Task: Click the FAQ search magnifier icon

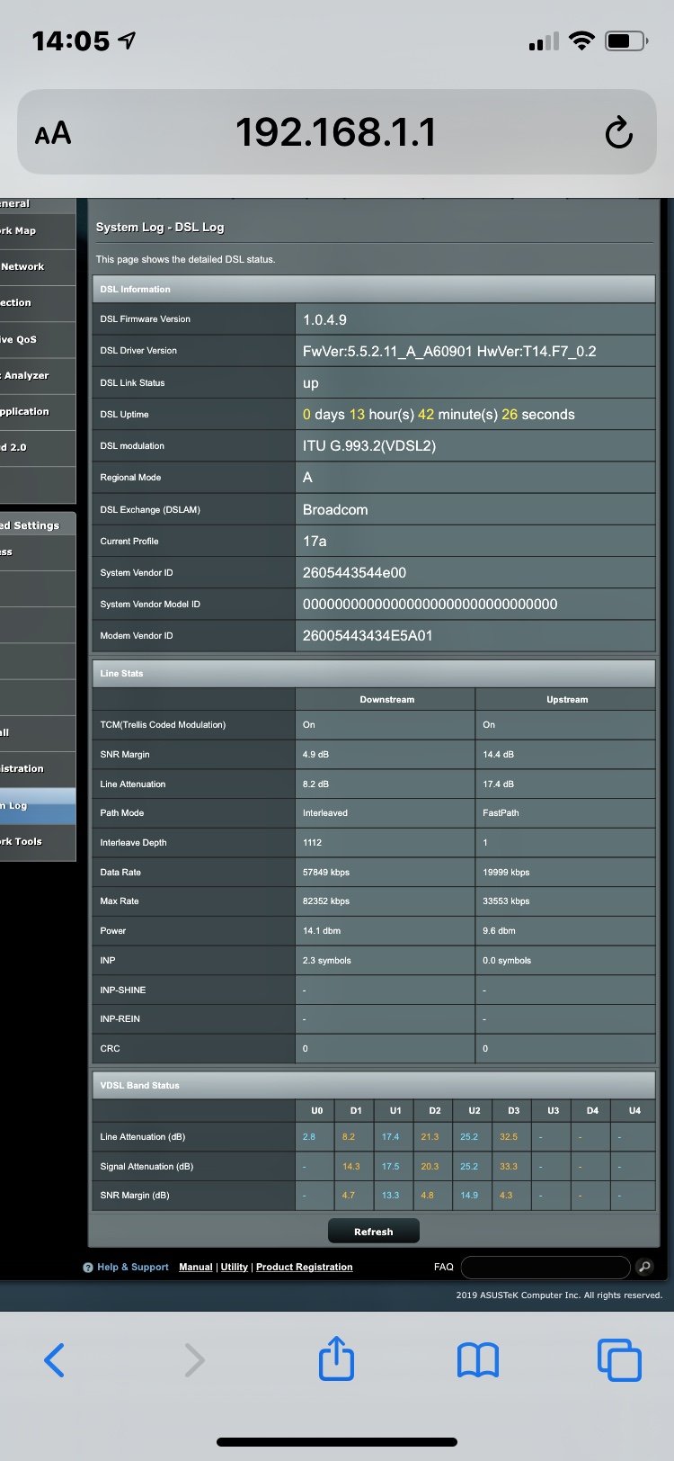Action: coord(644,1267)
